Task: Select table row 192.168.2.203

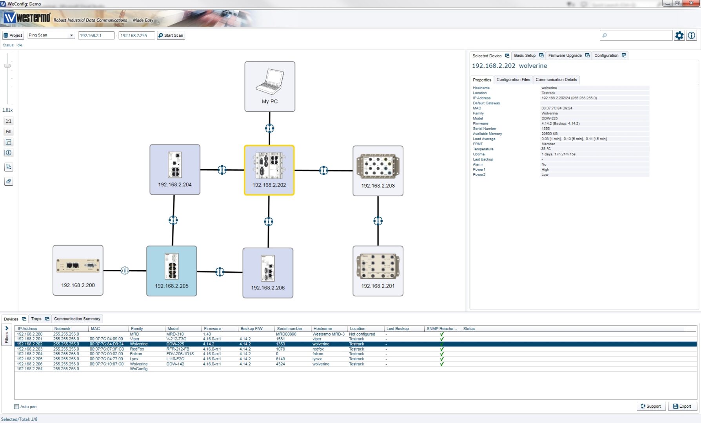Action: click(356, 349)
